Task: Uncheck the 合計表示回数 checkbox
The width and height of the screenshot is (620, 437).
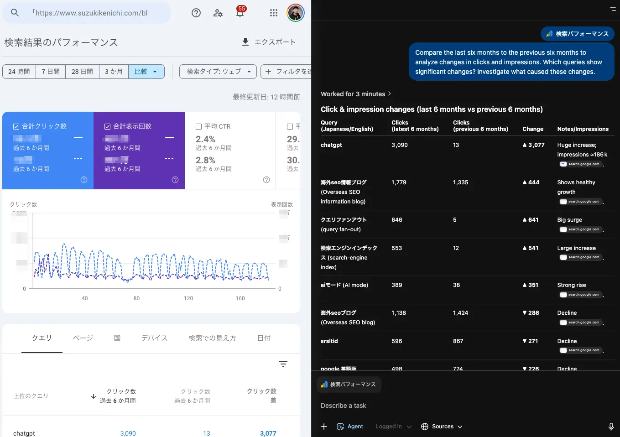Action: click(108, 126)
